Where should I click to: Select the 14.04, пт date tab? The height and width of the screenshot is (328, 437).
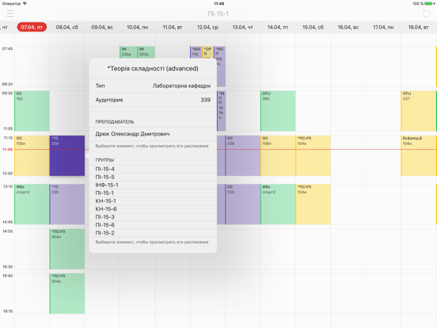pos(278,27)
